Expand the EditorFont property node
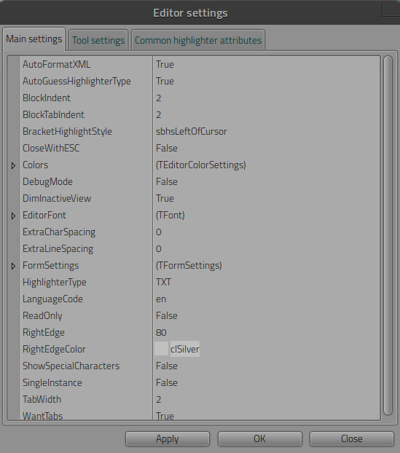This screenshot has height=453, width=400. coord(13,216)
